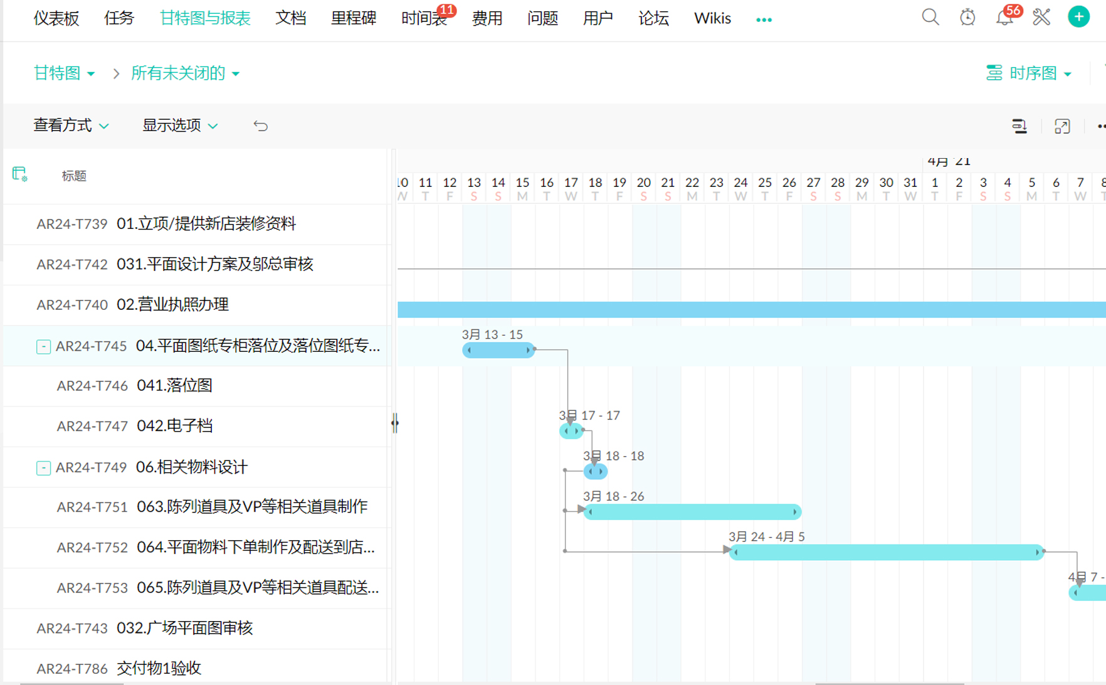The height and width of the screenshot is (685, 1106).
Task: Open the notifications bell icon
Action: (1004, 18)
